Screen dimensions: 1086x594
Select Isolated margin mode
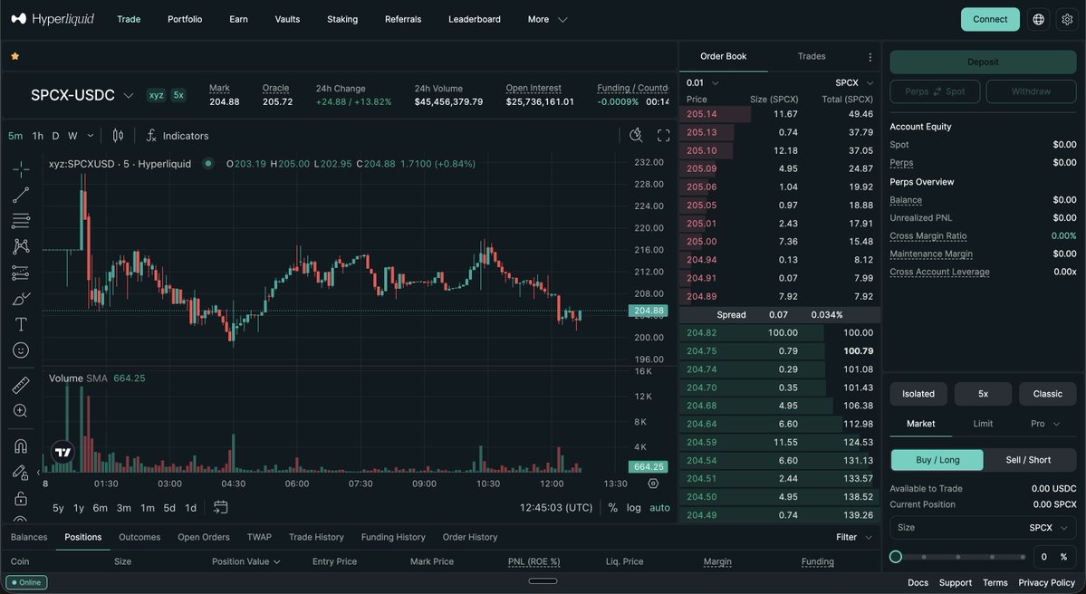(918, 394)
